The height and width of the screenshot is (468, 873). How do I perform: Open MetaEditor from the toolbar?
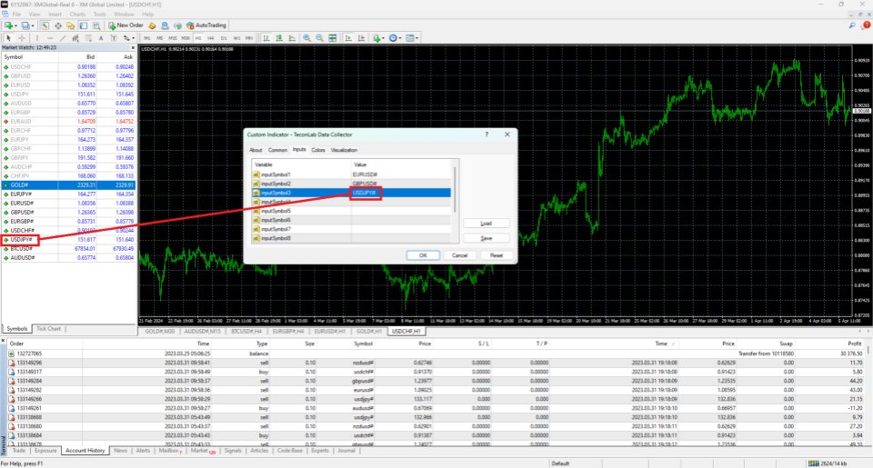[152, 25]
